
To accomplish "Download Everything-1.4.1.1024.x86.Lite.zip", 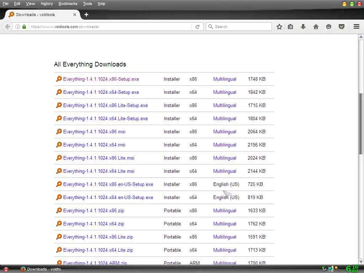I will (x=98, y=237).
